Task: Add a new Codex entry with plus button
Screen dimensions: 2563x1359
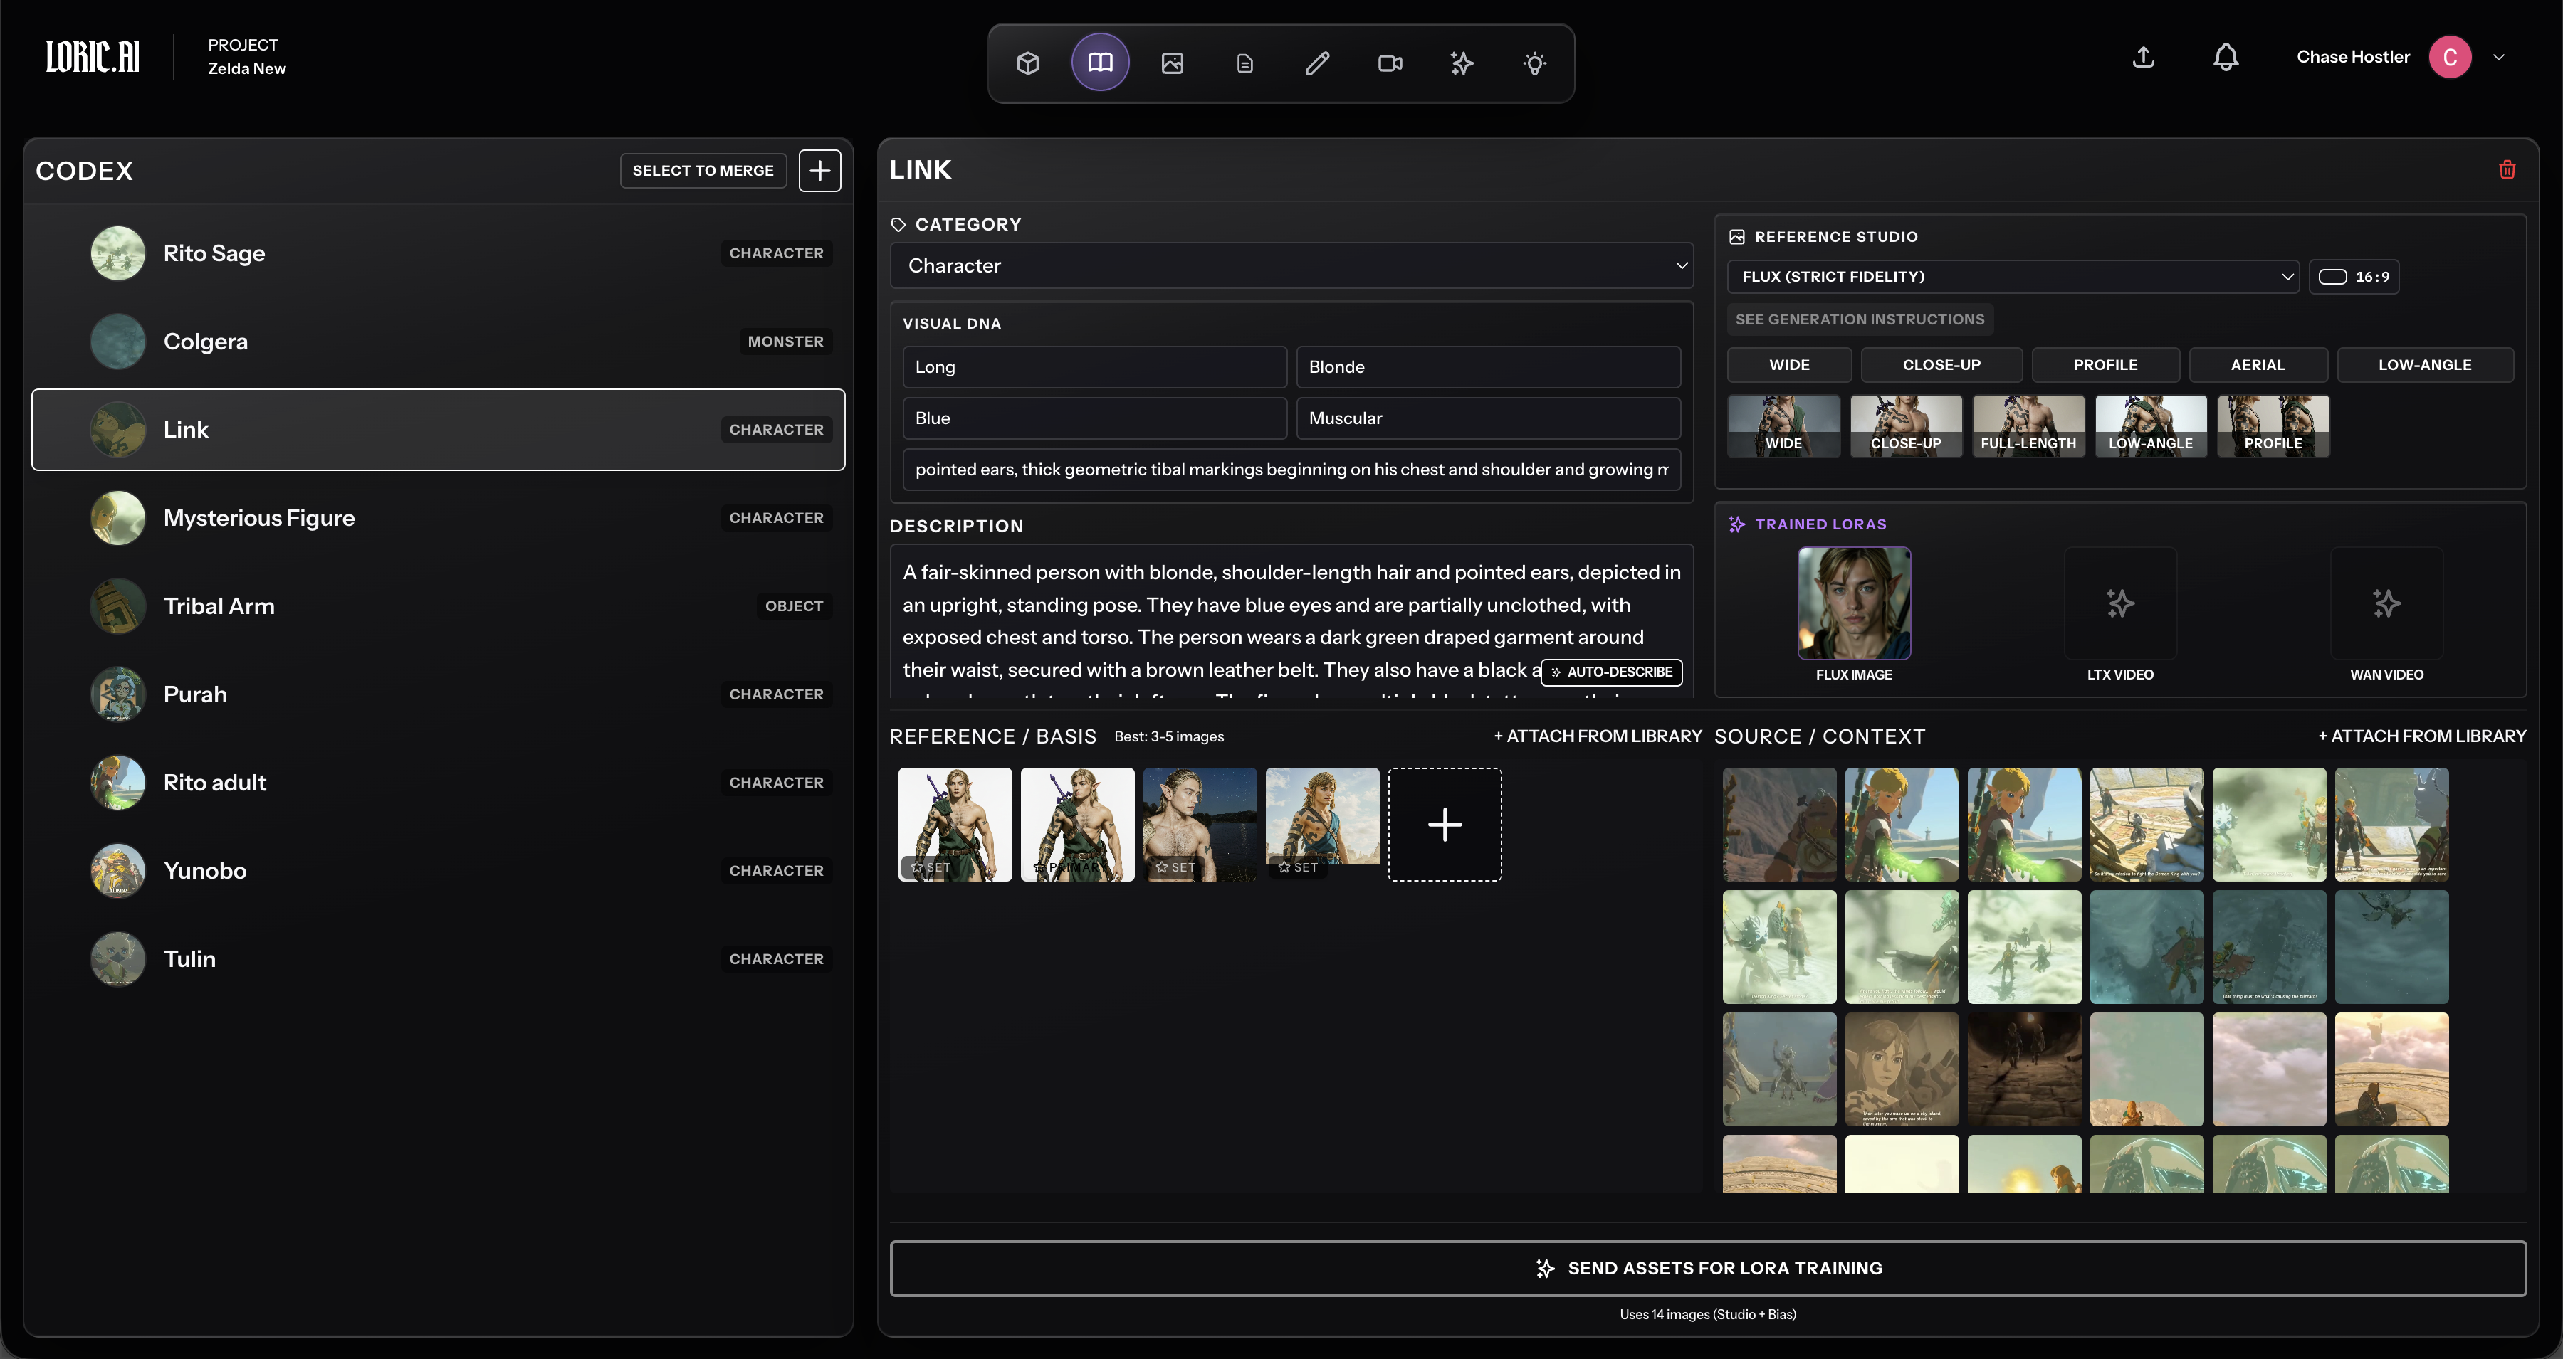Action: [820, 170]
